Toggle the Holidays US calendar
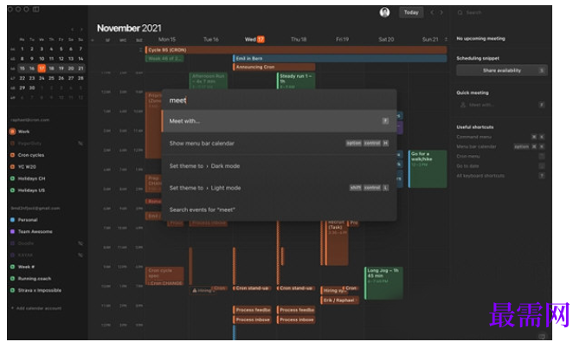 point(12,190)
